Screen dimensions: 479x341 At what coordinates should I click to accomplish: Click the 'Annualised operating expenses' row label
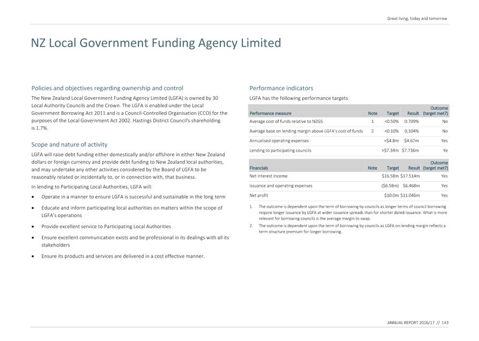279,141
